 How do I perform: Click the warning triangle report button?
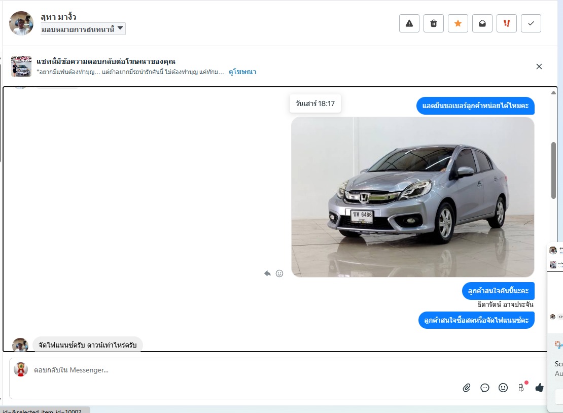(409, 23)
